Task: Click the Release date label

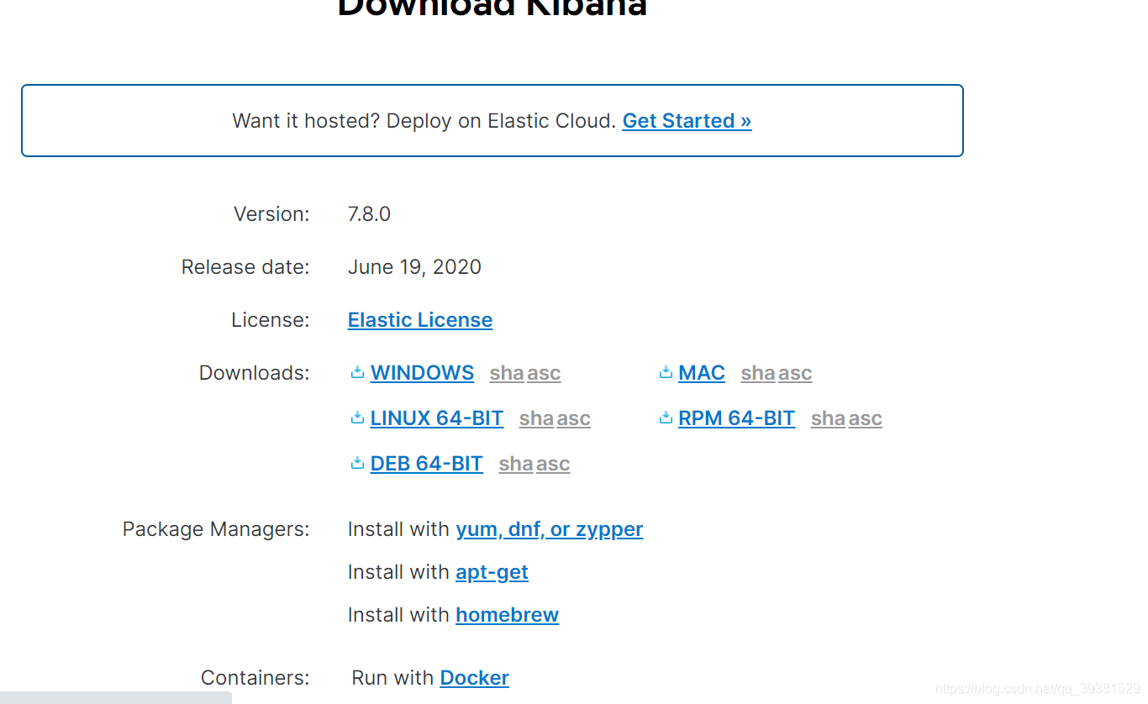Action: coord(245,267)
